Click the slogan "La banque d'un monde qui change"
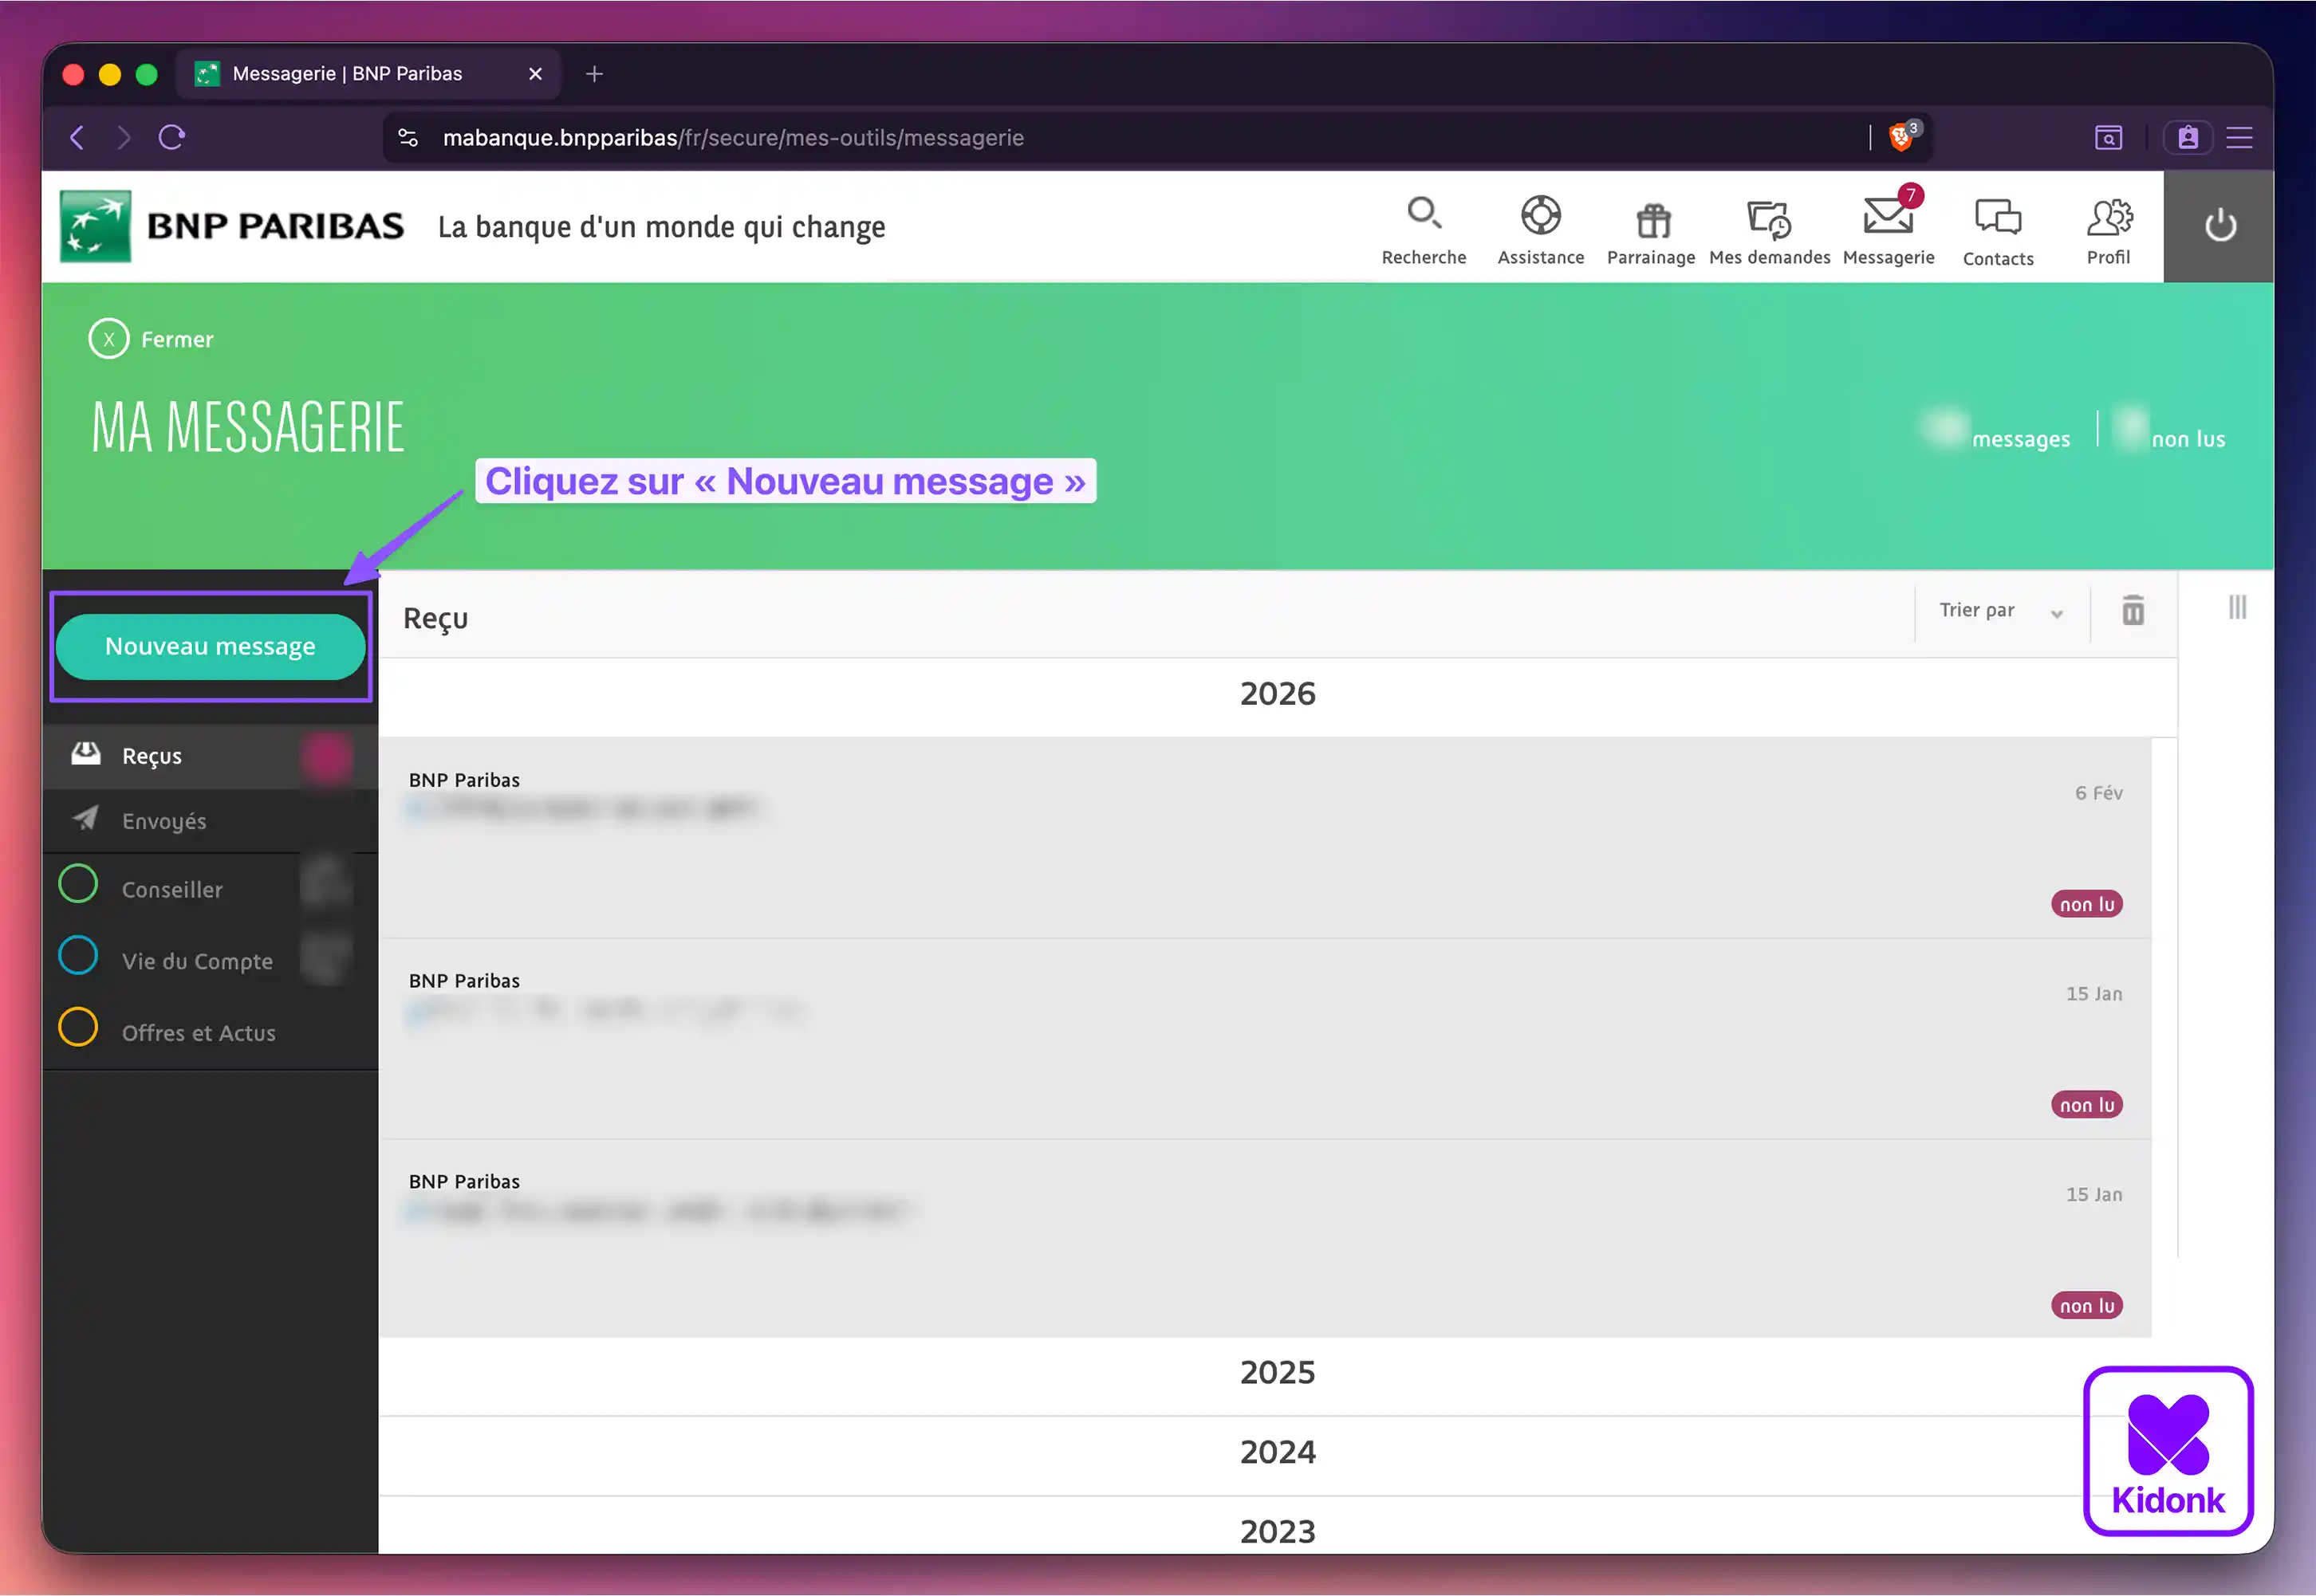The height and width of the screenshot is (1596, 2316). tap(661, 228)
